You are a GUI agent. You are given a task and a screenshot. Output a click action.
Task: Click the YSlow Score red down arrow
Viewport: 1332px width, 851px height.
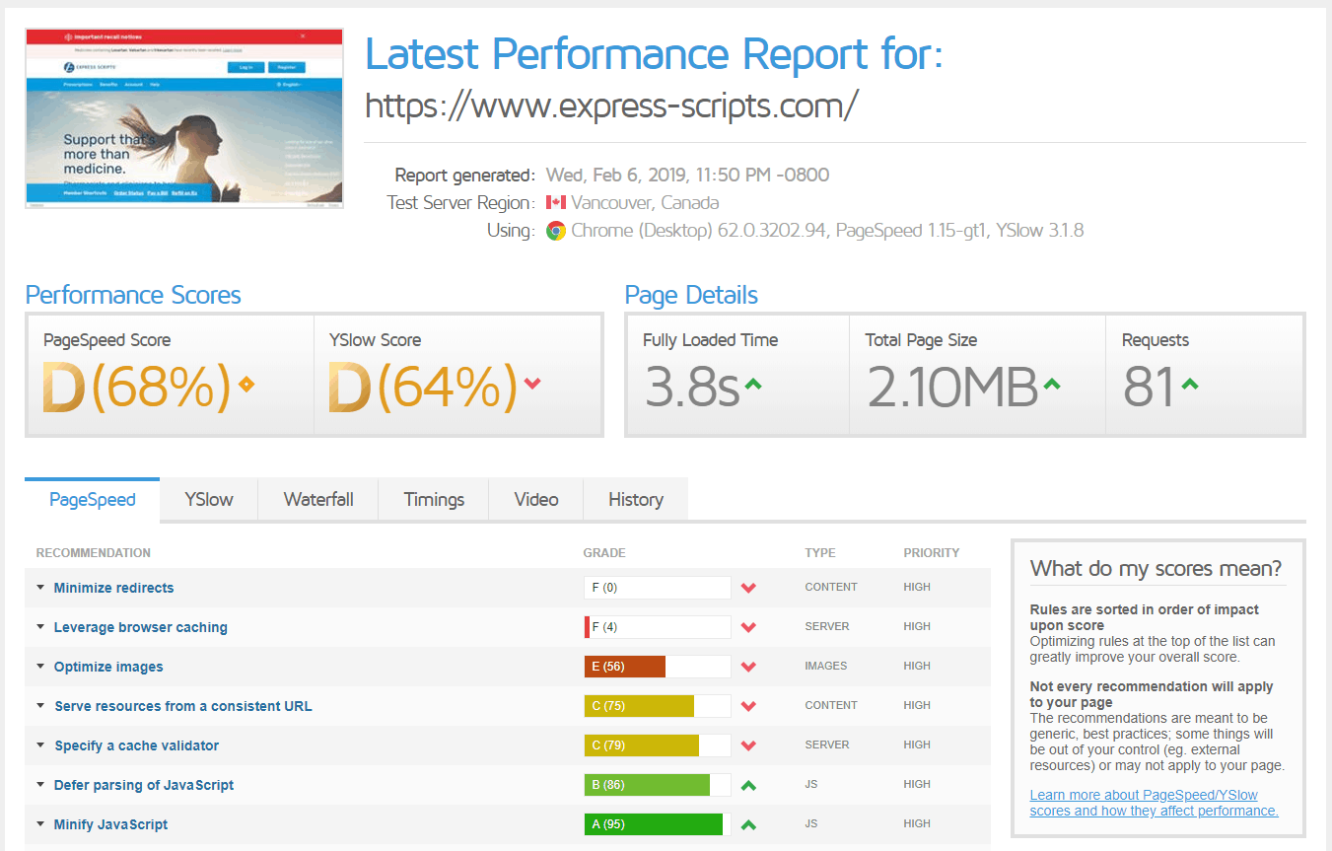click(532, 384)
